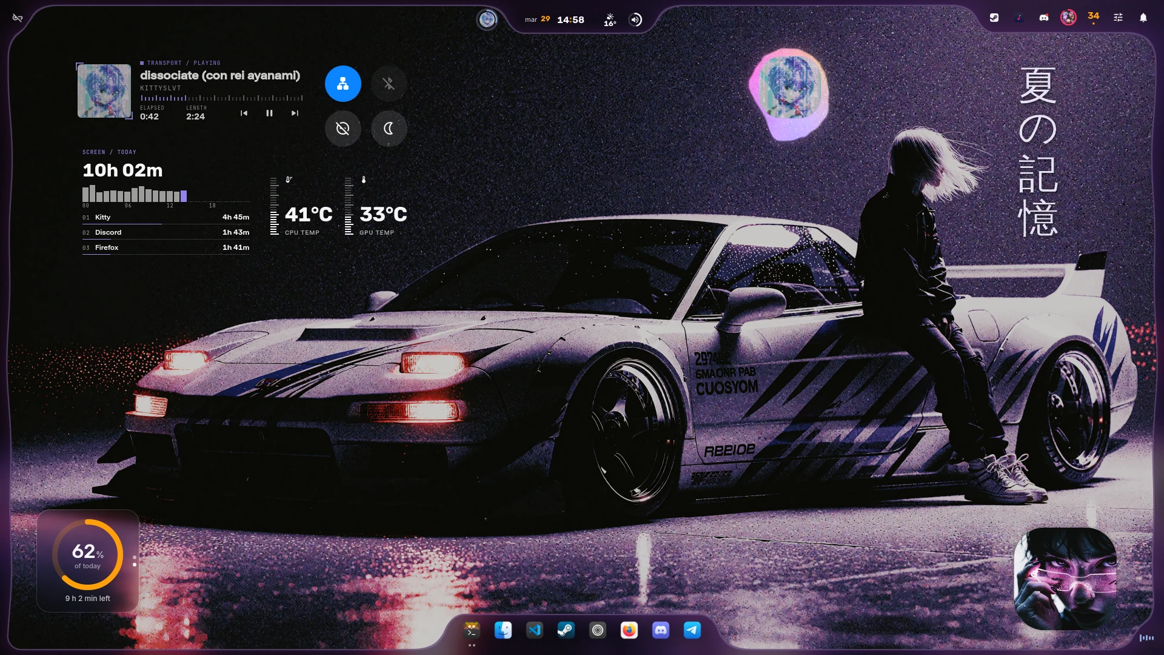The image size is (1164, 655).
Task: Open the music app tray icon
Action: pyautogui.click(x=1019, y=18)
